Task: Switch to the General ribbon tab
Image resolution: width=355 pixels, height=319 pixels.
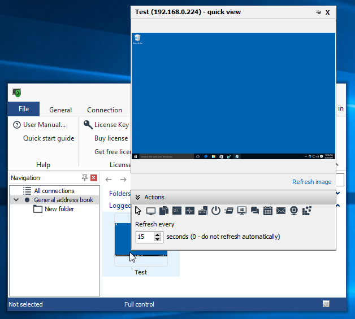Action: point(60,110)
